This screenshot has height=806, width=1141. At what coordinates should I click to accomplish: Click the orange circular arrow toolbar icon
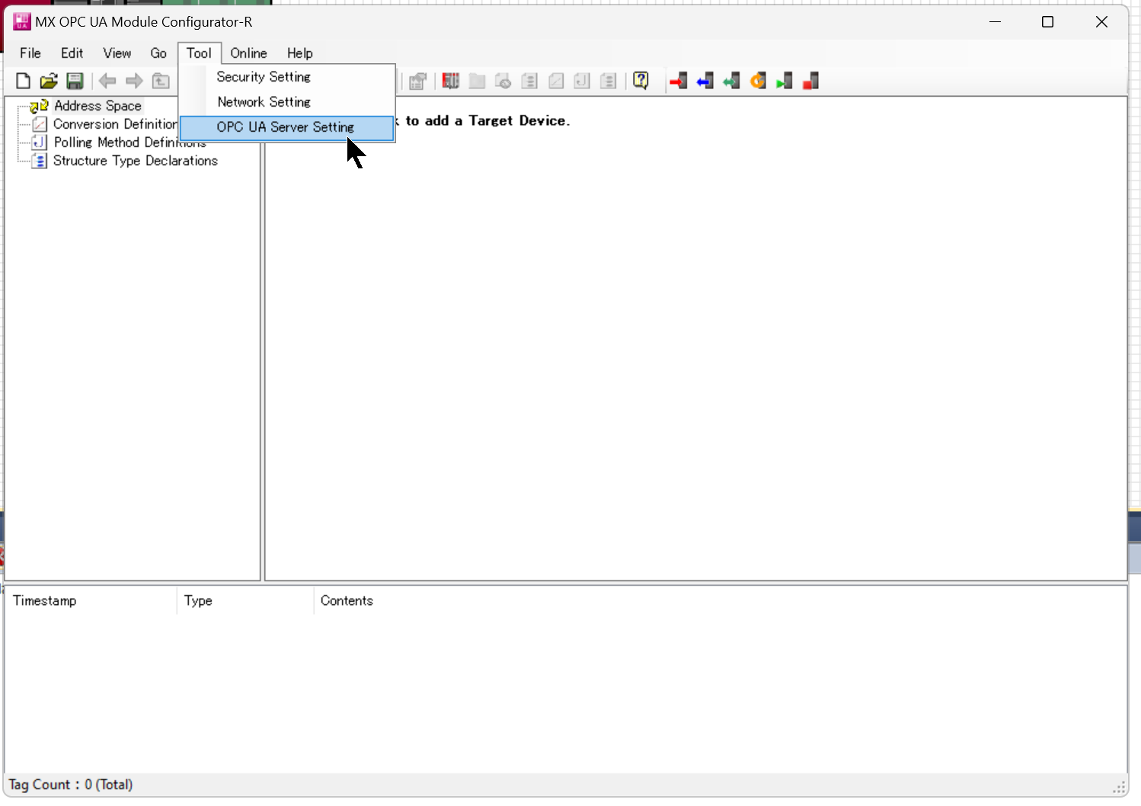tap(758, 81)
